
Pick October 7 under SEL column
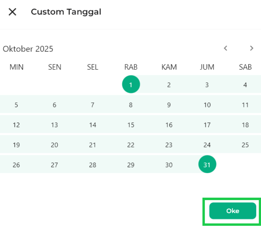(x=93, y=105)
